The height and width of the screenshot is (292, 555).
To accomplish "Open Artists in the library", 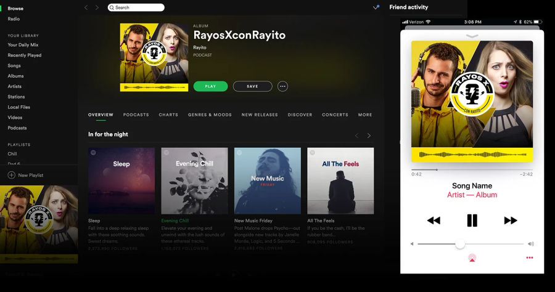I will (15, 86).
